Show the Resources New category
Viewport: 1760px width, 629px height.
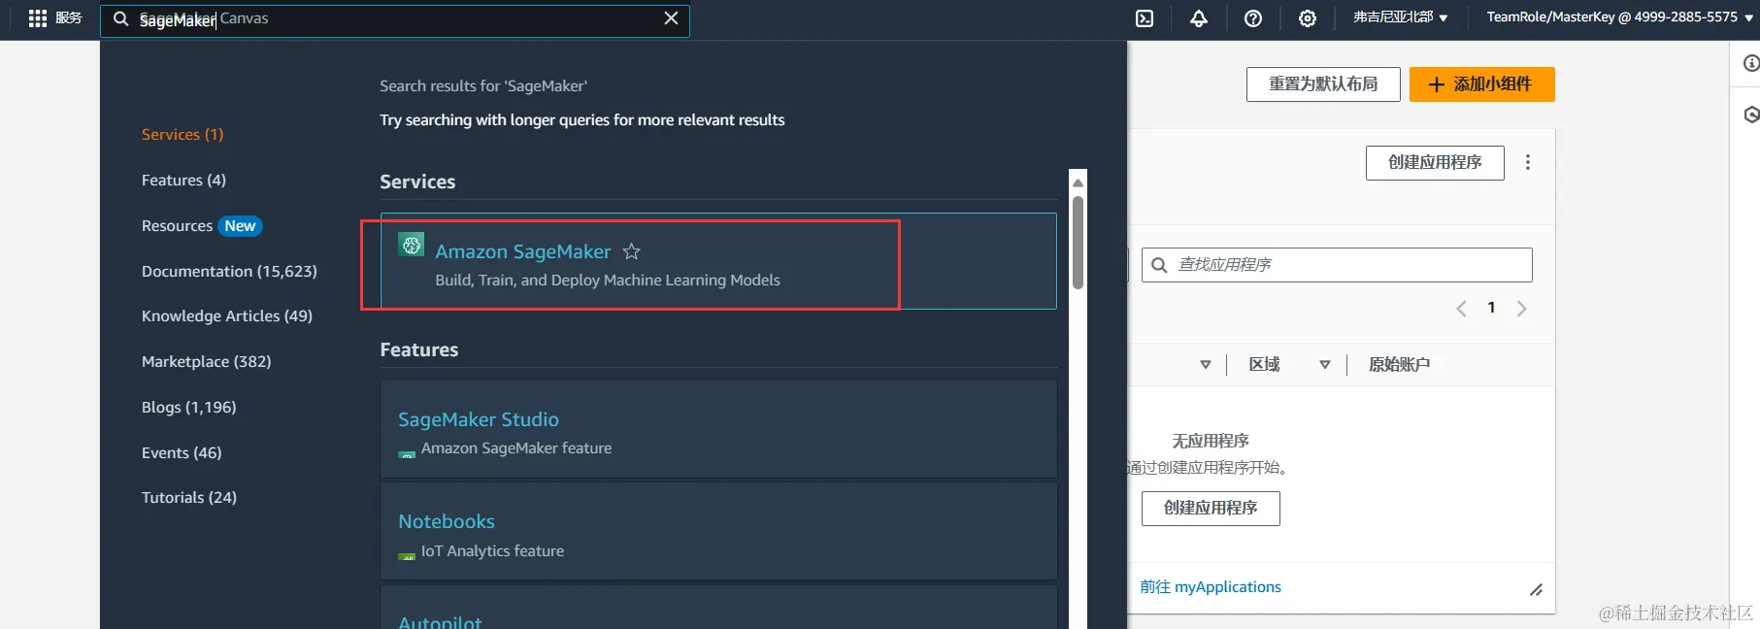(x=202, y=225)
